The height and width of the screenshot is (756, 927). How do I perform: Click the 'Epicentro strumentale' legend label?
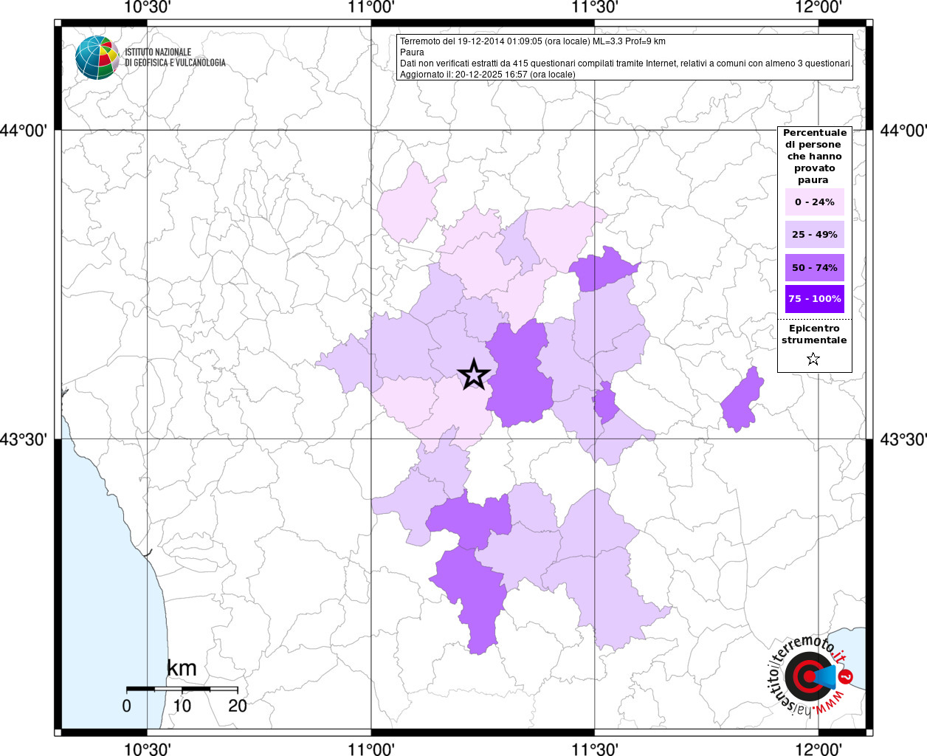tap(814, 334)
